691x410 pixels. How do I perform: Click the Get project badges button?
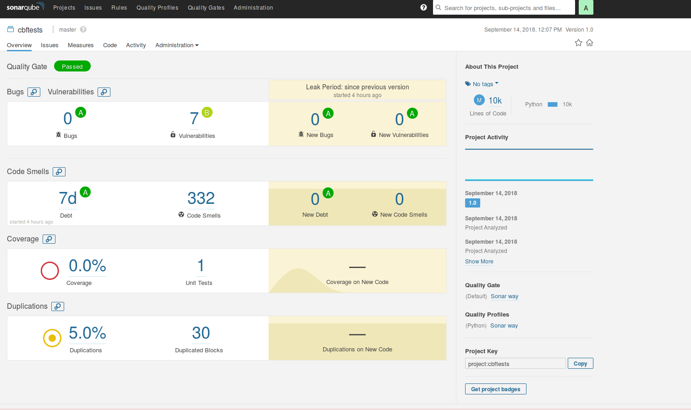tap(495, 388)
